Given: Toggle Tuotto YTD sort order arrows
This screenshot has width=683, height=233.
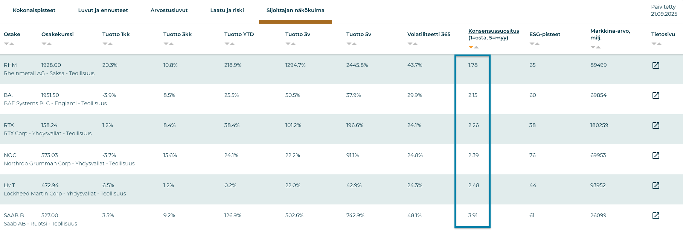Looking at the screenshot, I should coord(230,44).
